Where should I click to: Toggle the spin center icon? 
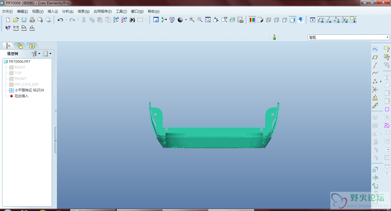pyautogui.click(x=164, y=20)
